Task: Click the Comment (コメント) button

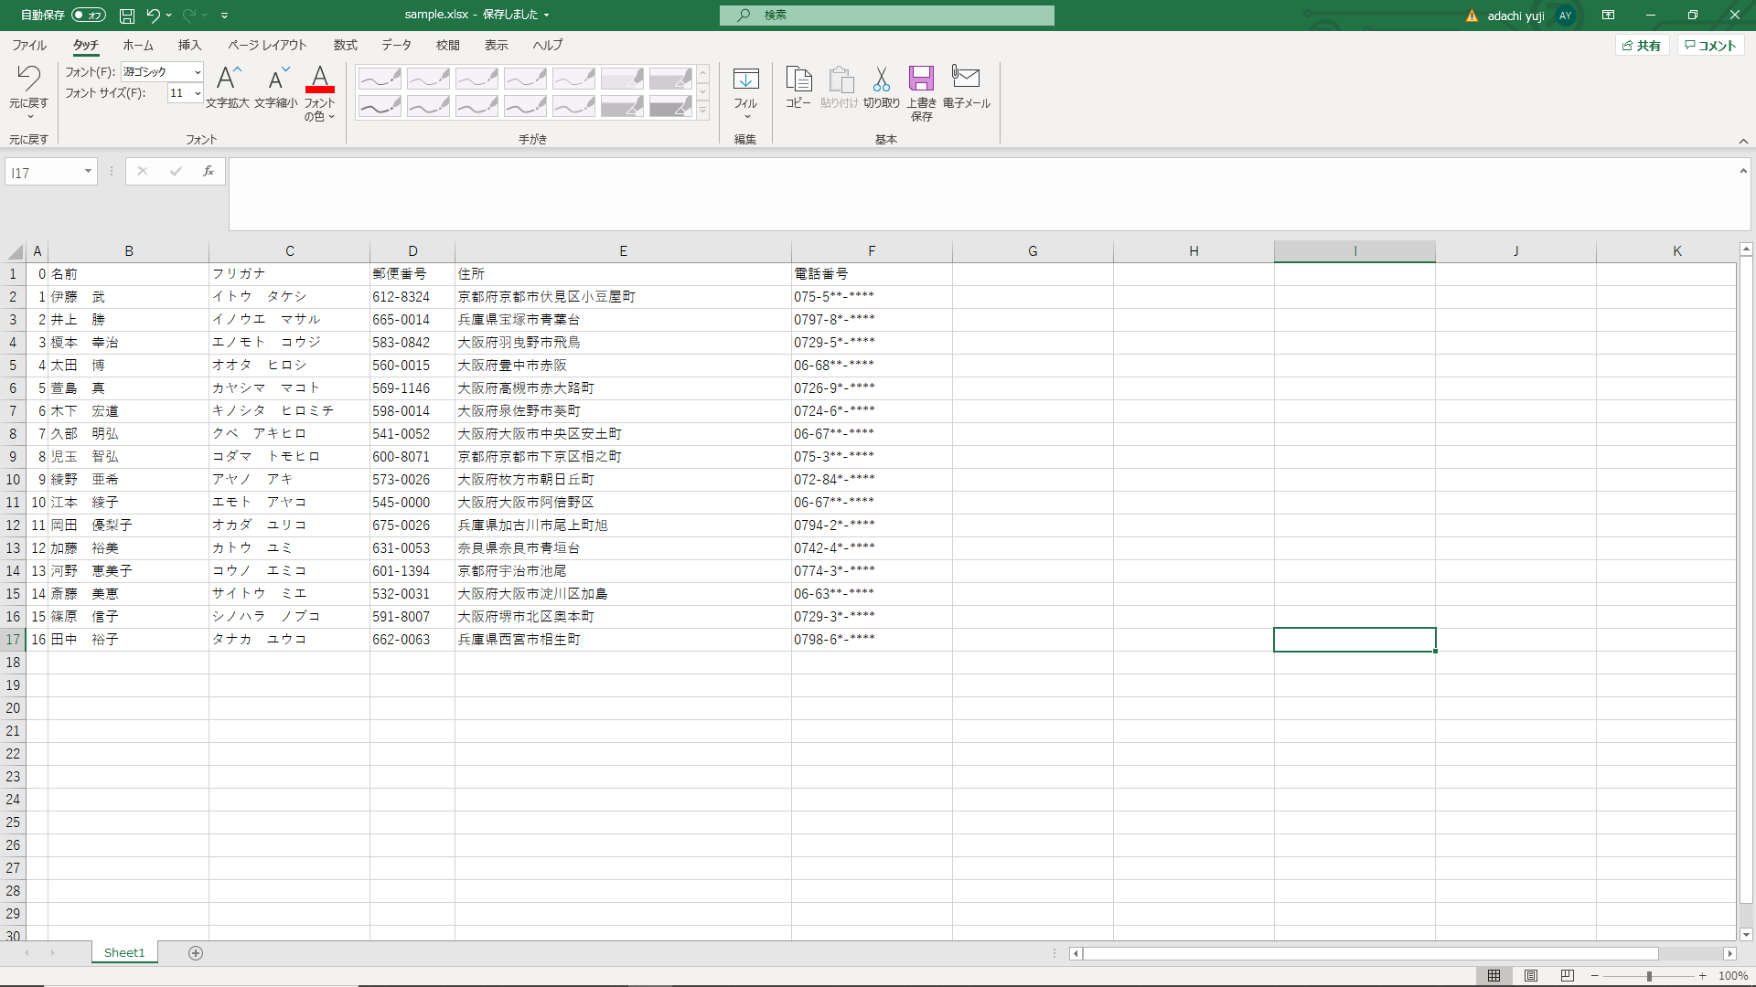Action: point(1710,46)
